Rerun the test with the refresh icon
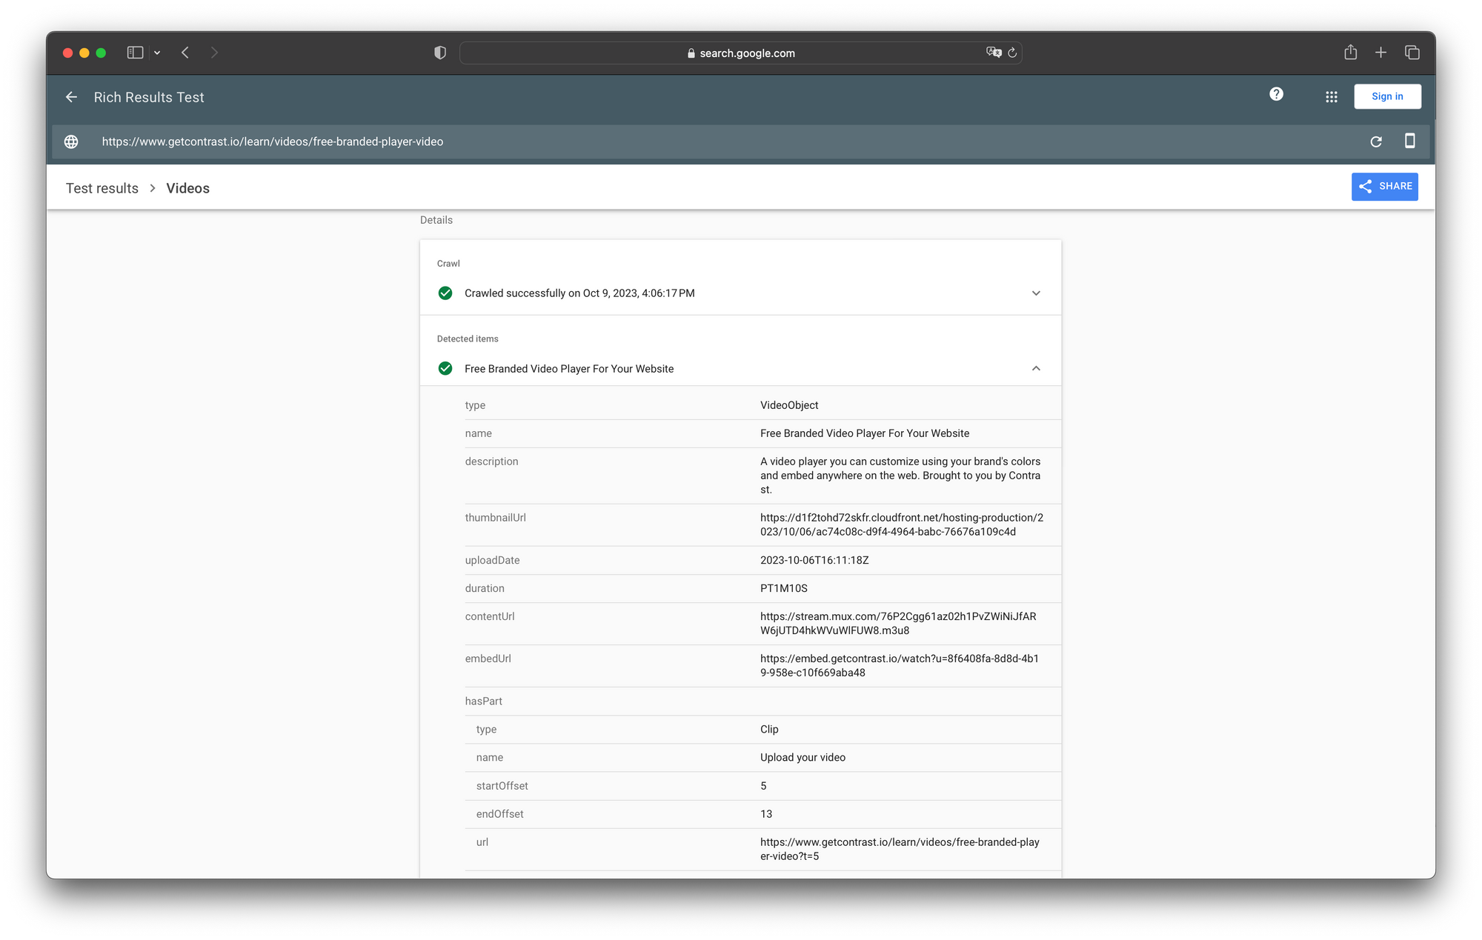 coord(1376,141)
